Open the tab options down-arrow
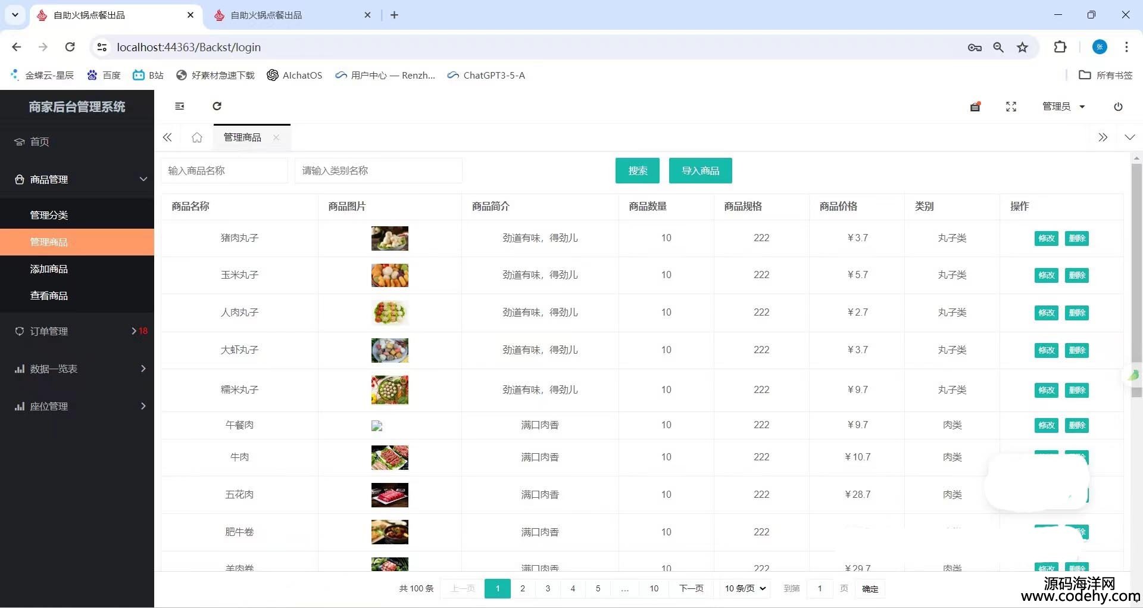Screen dimensions: 1143x608 pyautogui.click(x=1129, y=138)
